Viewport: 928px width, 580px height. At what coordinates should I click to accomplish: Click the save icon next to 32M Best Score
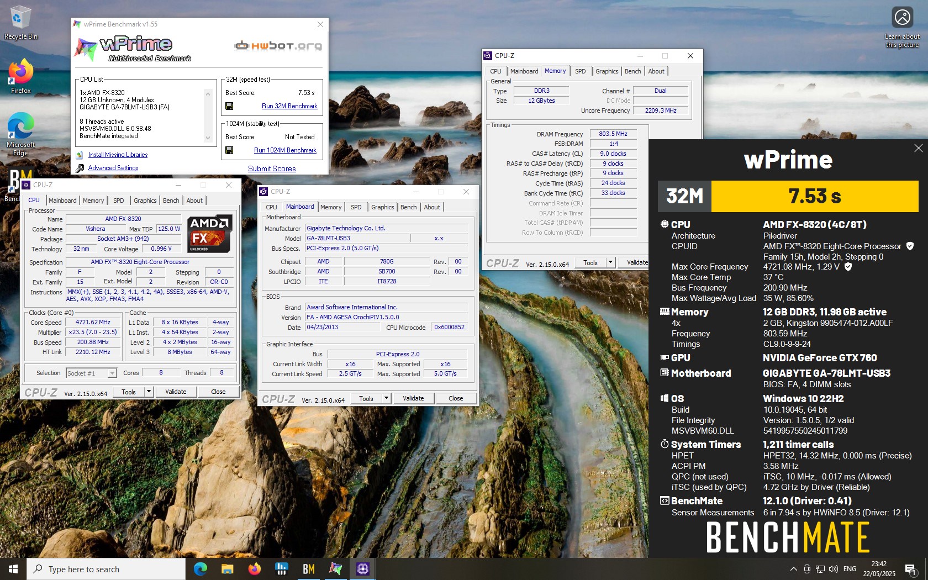pos(229,106)
